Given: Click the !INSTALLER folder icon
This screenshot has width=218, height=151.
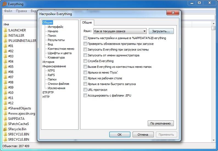Looking at the screenshot, I should point(5,36).
